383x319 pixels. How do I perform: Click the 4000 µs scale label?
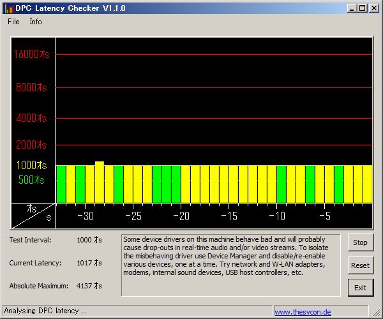(31, 118)
